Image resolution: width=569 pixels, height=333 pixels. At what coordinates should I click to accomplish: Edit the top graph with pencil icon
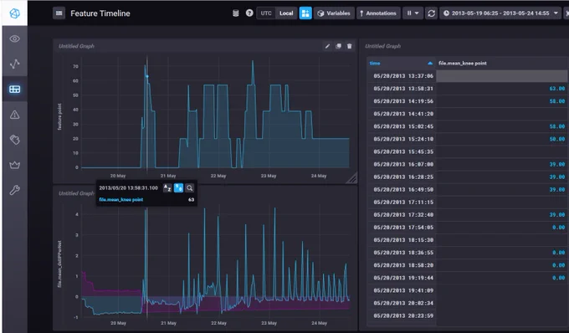(327, 46)
